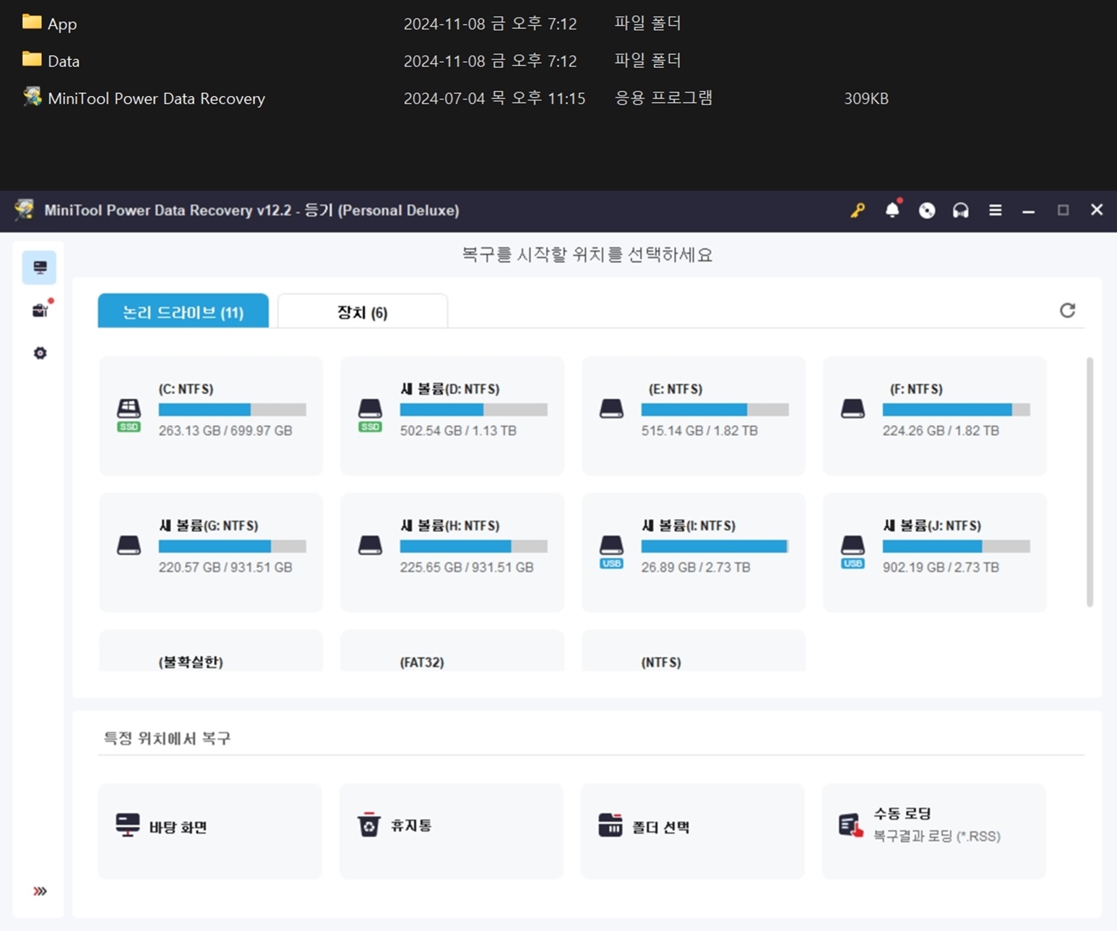Select the 새 볼륨 I: NTFS USB drive icon
The image size is (1117, 931).
point(611,552)
